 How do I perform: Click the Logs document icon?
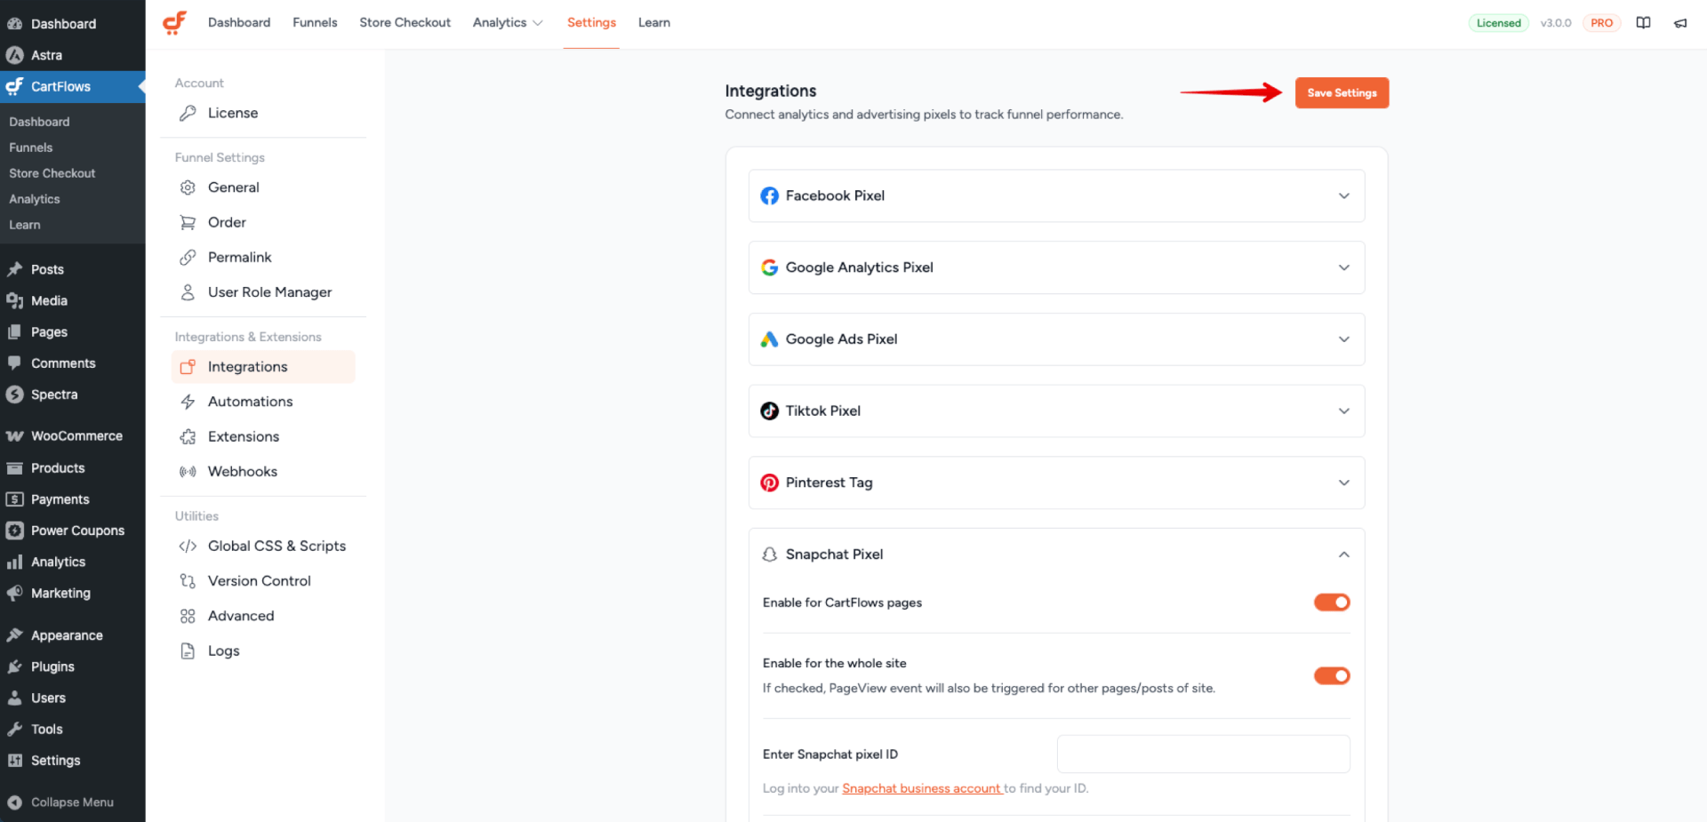point(188,651)
